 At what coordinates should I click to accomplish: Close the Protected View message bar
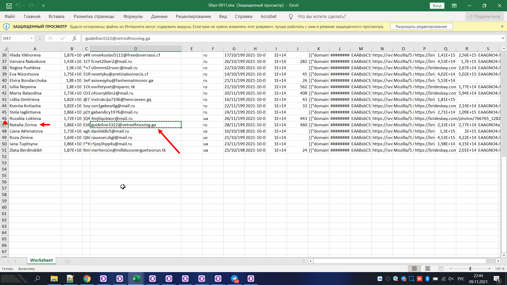point(502,26)
